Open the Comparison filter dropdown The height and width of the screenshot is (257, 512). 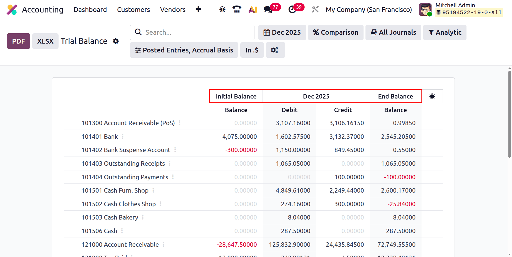[x=336, y=32]
